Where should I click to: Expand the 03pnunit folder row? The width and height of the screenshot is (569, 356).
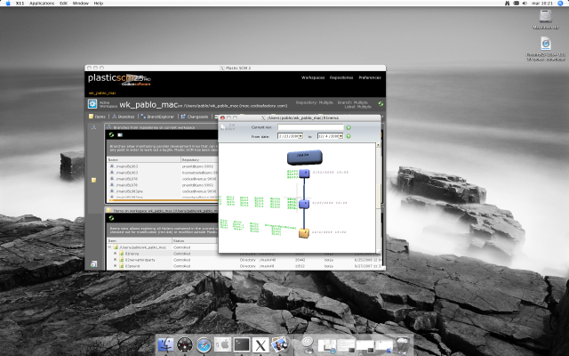pyautogui.click(x=116, y=266)
